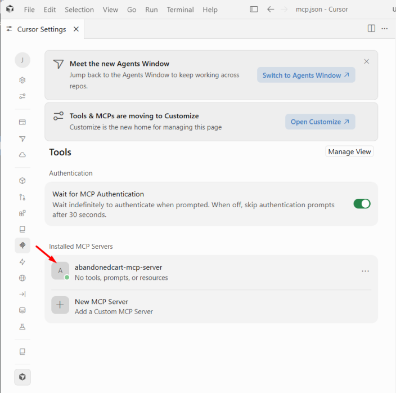Screen dimensions: 396x393
Task: Click the Tools heading
Action: [x=60, y=152]
